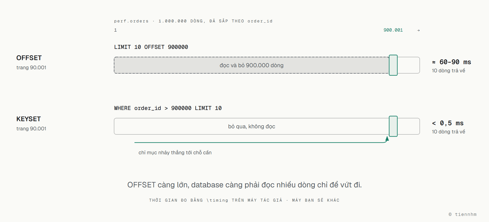Select the green marker on OFFSET bar

point(393,65)
